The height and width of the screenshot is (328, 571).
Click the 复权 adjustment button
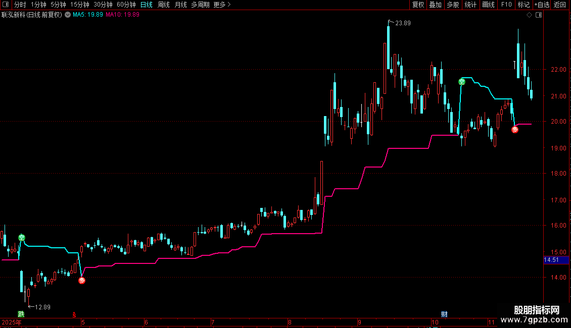pos(418,5)
